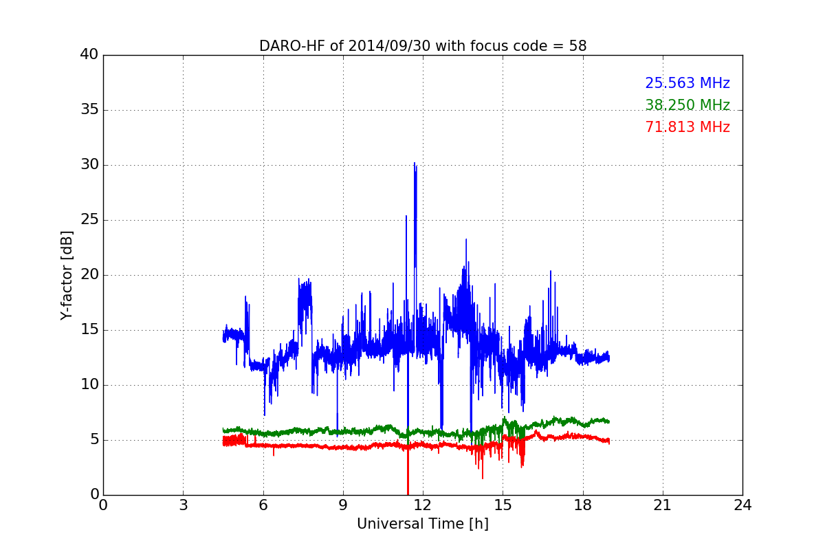Click the y-axis tick label 25
This screenshot has height=550, width=825.
[89, 220]
